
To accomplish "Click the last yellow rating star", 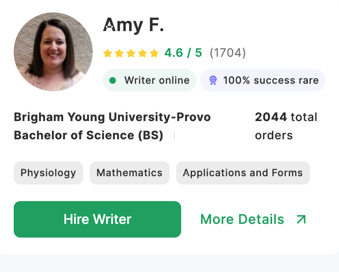I will [x=154, y=53].
